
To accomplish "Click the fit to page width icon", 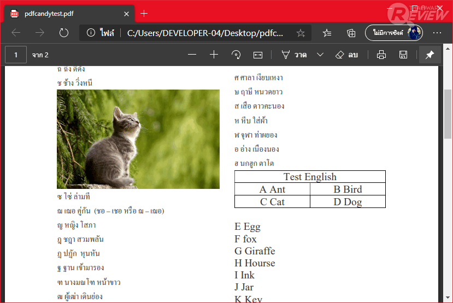I will [x=258, y=55].
